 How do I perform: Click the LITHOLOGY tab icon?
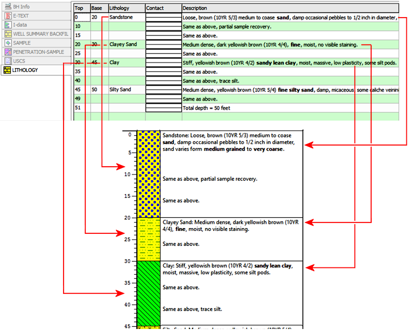tap(8, 70)
